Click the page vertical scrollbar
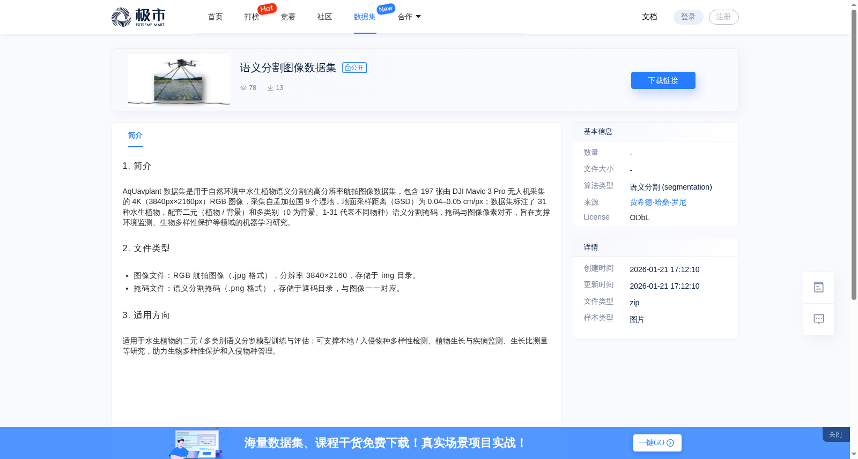Viewport: 858px width, 459px height. pyautogui.click(x=854, y=155)
